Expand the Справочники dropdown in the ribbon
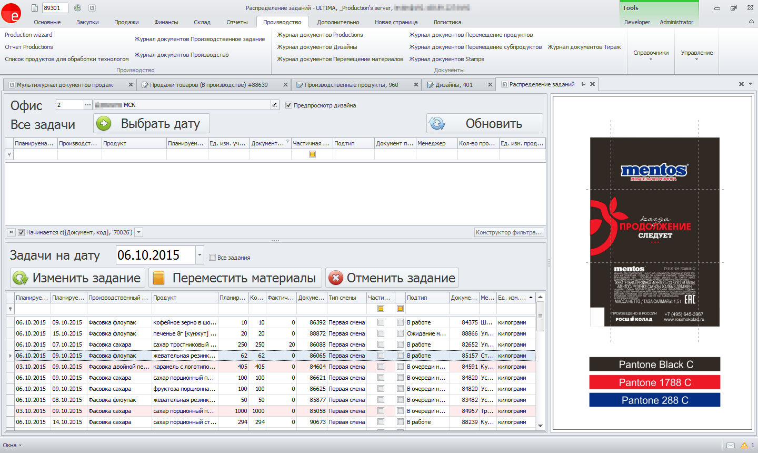This screenshot has height=453, width=758. [651, 55]
